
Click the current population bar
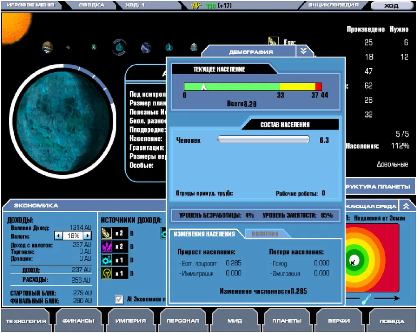tap(253, 87)
